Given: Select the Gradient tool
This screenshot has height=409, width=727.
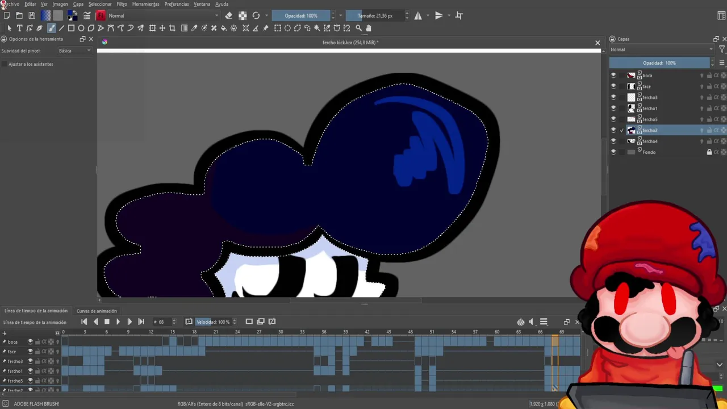Looking at the screenshot, I should [184, 28].
